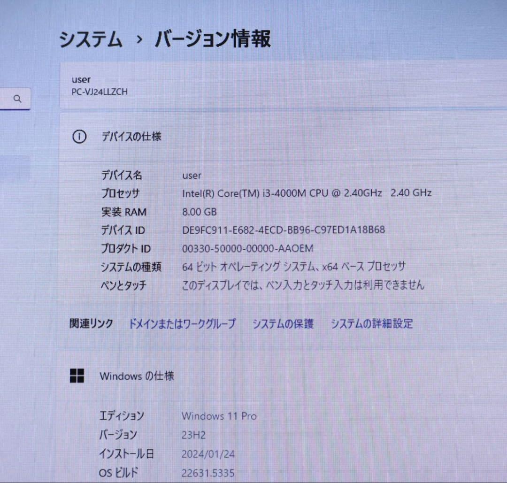Click the breadcrumb chevron separator
Screen dimensions: 507x483
coord(139,39)
